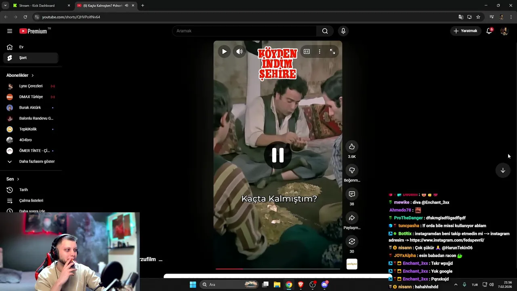Open Çalma listeleri playlists
This screenshot has width=517, height=291.
point(31,200)
